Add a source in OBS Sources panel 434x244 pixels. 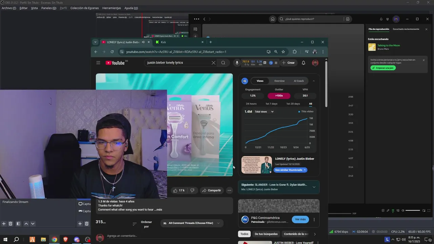(80, 224)
